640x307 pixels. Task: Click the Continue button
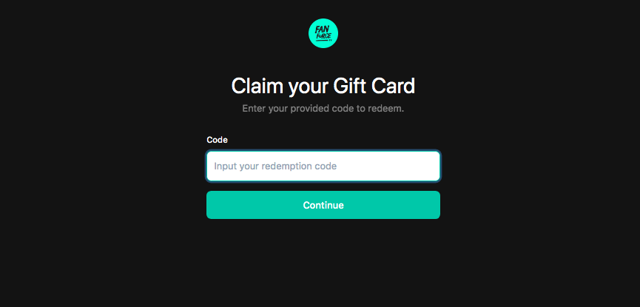pyautogui.click(x=323, y=205)
